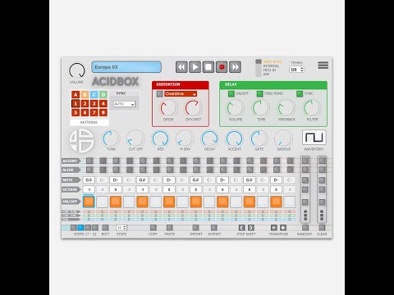The width and height of the screenshot is (394, 295).
Task: Transpose up with the plus icon
Action: tap(283, 228)
